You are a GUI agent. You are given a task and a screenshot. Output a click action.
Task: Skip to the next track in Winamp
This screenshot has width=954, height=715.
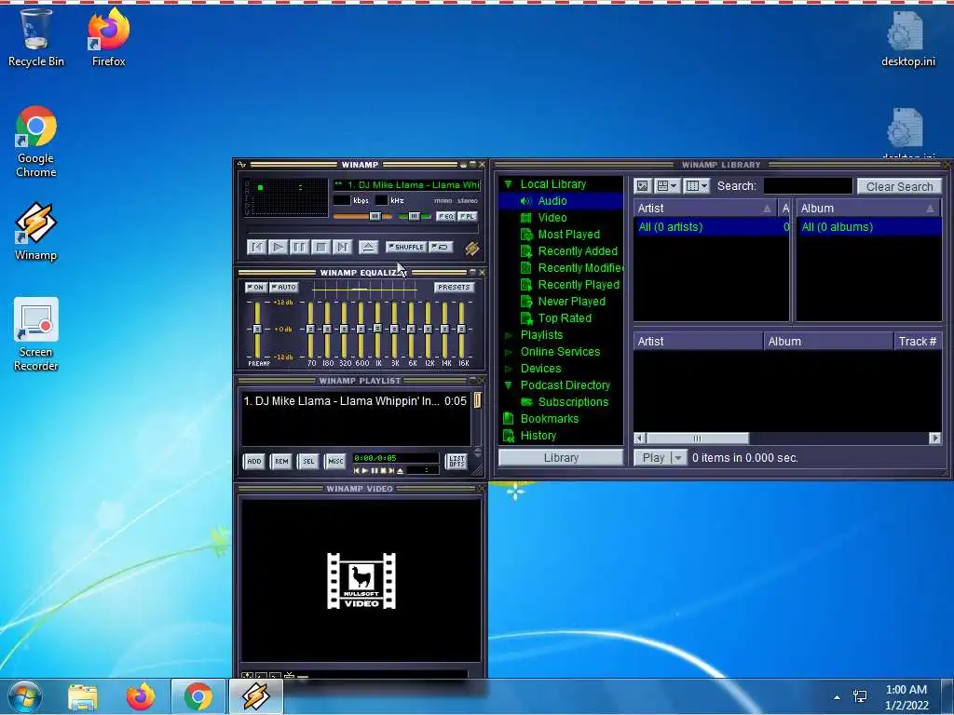point(342,247)
